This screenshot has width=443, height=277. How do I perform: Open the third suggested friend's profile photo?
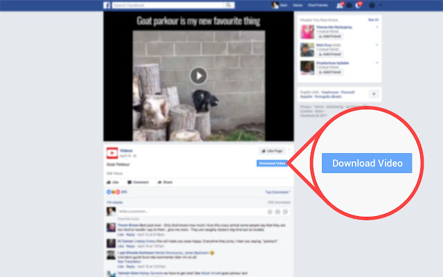tap(307, 68)
